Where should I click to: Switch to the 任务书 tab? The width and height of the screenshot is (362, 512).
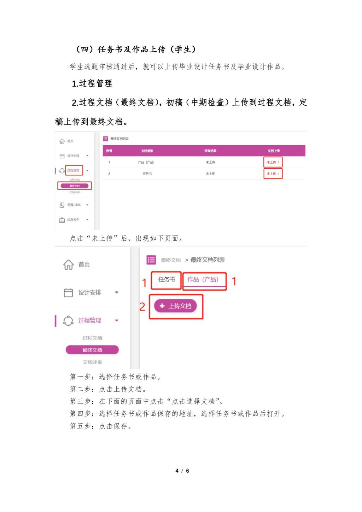(167, 279)
